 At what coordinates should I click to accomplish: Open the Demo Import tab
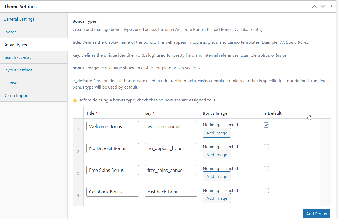click(16, 96)
